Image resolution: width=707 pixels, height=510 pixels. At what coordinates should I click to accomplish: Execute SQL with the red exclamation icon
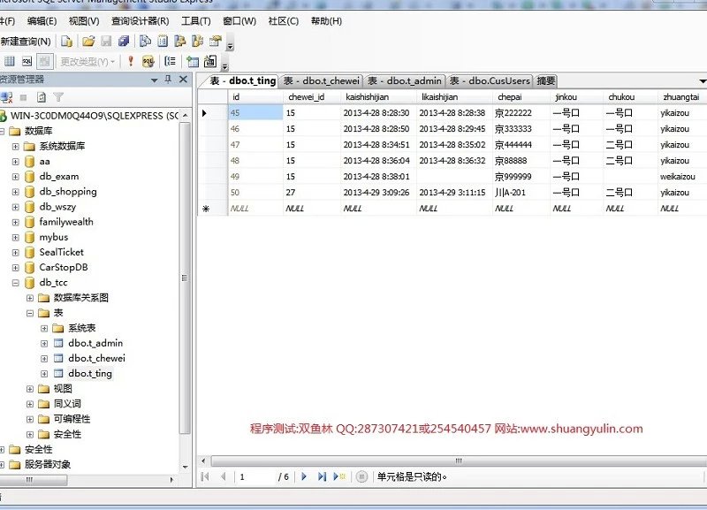pos(131,61)
